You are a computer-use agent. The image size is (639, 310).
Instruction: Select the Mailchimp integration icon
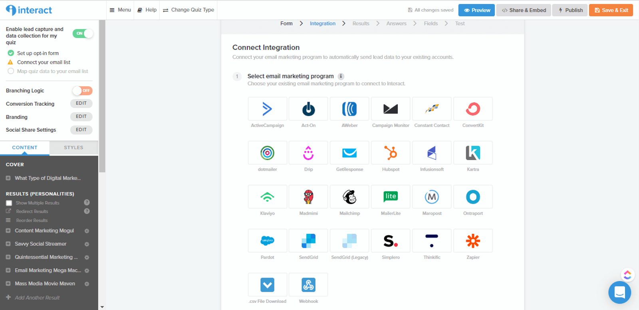pyautogui.click(x=349, y=197)
